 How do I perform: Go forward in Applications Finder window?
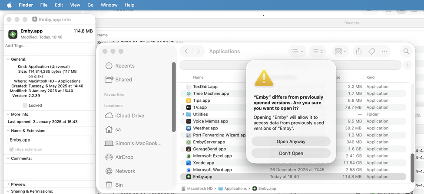199,51
